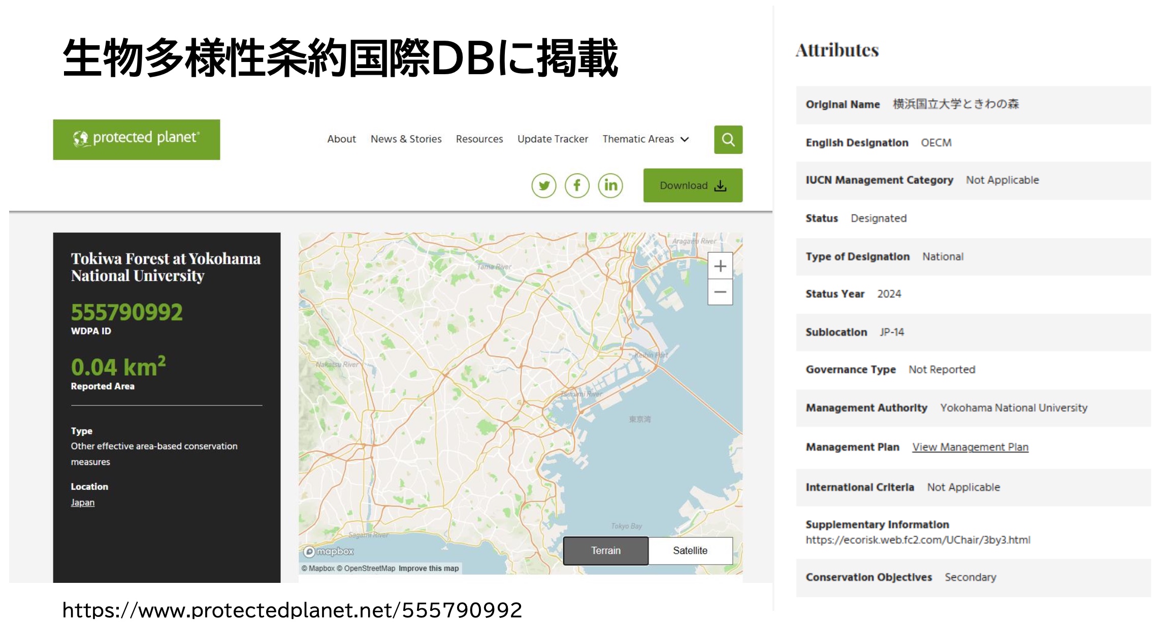
Task: Open the Resources menu item
Action: tap(479, 139)
